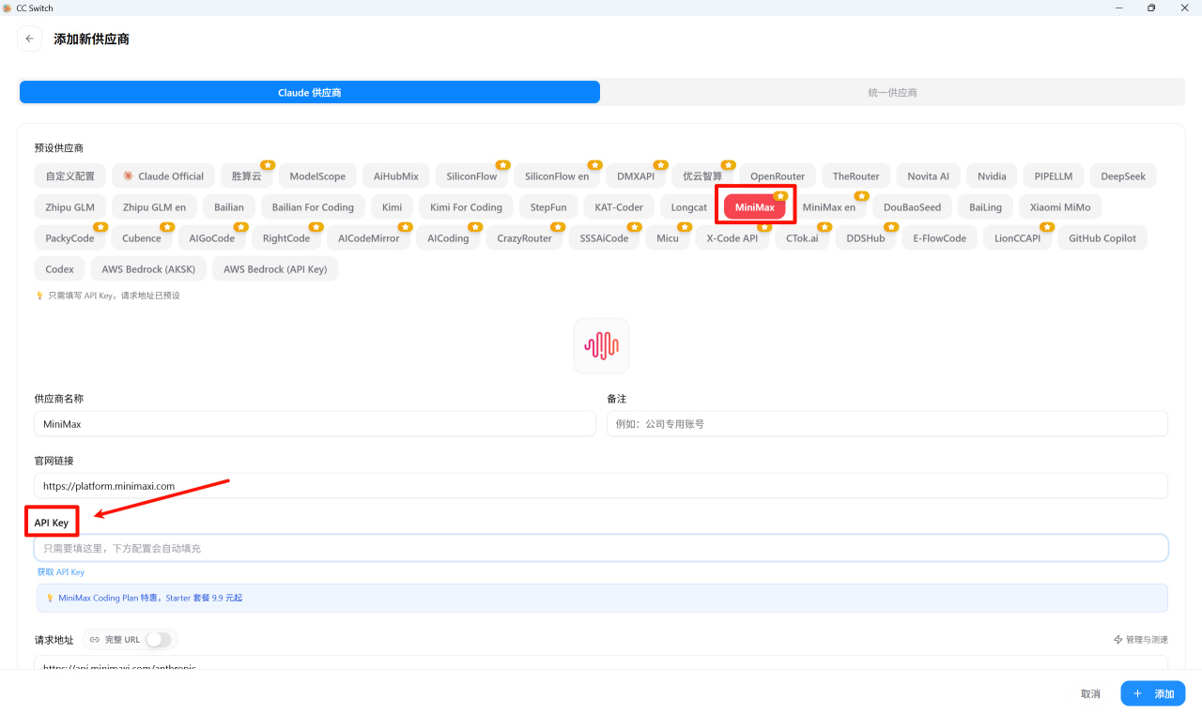Choose the RightCode preset
This screenshot has width=1202, height=714.
point(286,238)
